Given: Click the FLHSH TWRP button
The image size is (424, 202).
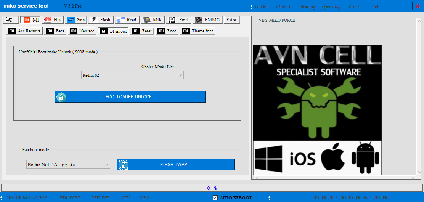Looking at the screenshot, I should click(x=175, y=164).
